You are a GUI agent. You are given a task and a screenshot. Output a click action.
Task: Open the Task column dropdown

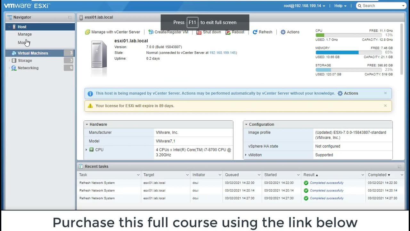[138, 175]
